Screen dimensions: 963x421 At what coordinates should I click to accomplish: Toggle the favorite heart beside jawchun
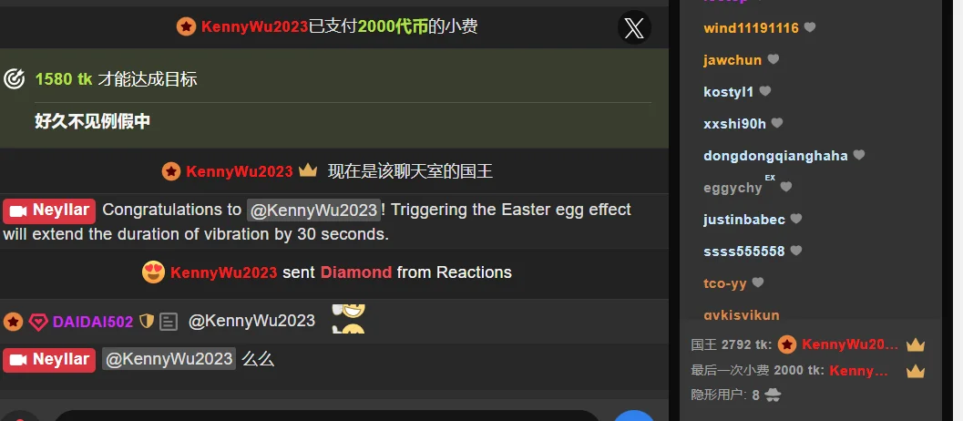[x=773, y=59]
